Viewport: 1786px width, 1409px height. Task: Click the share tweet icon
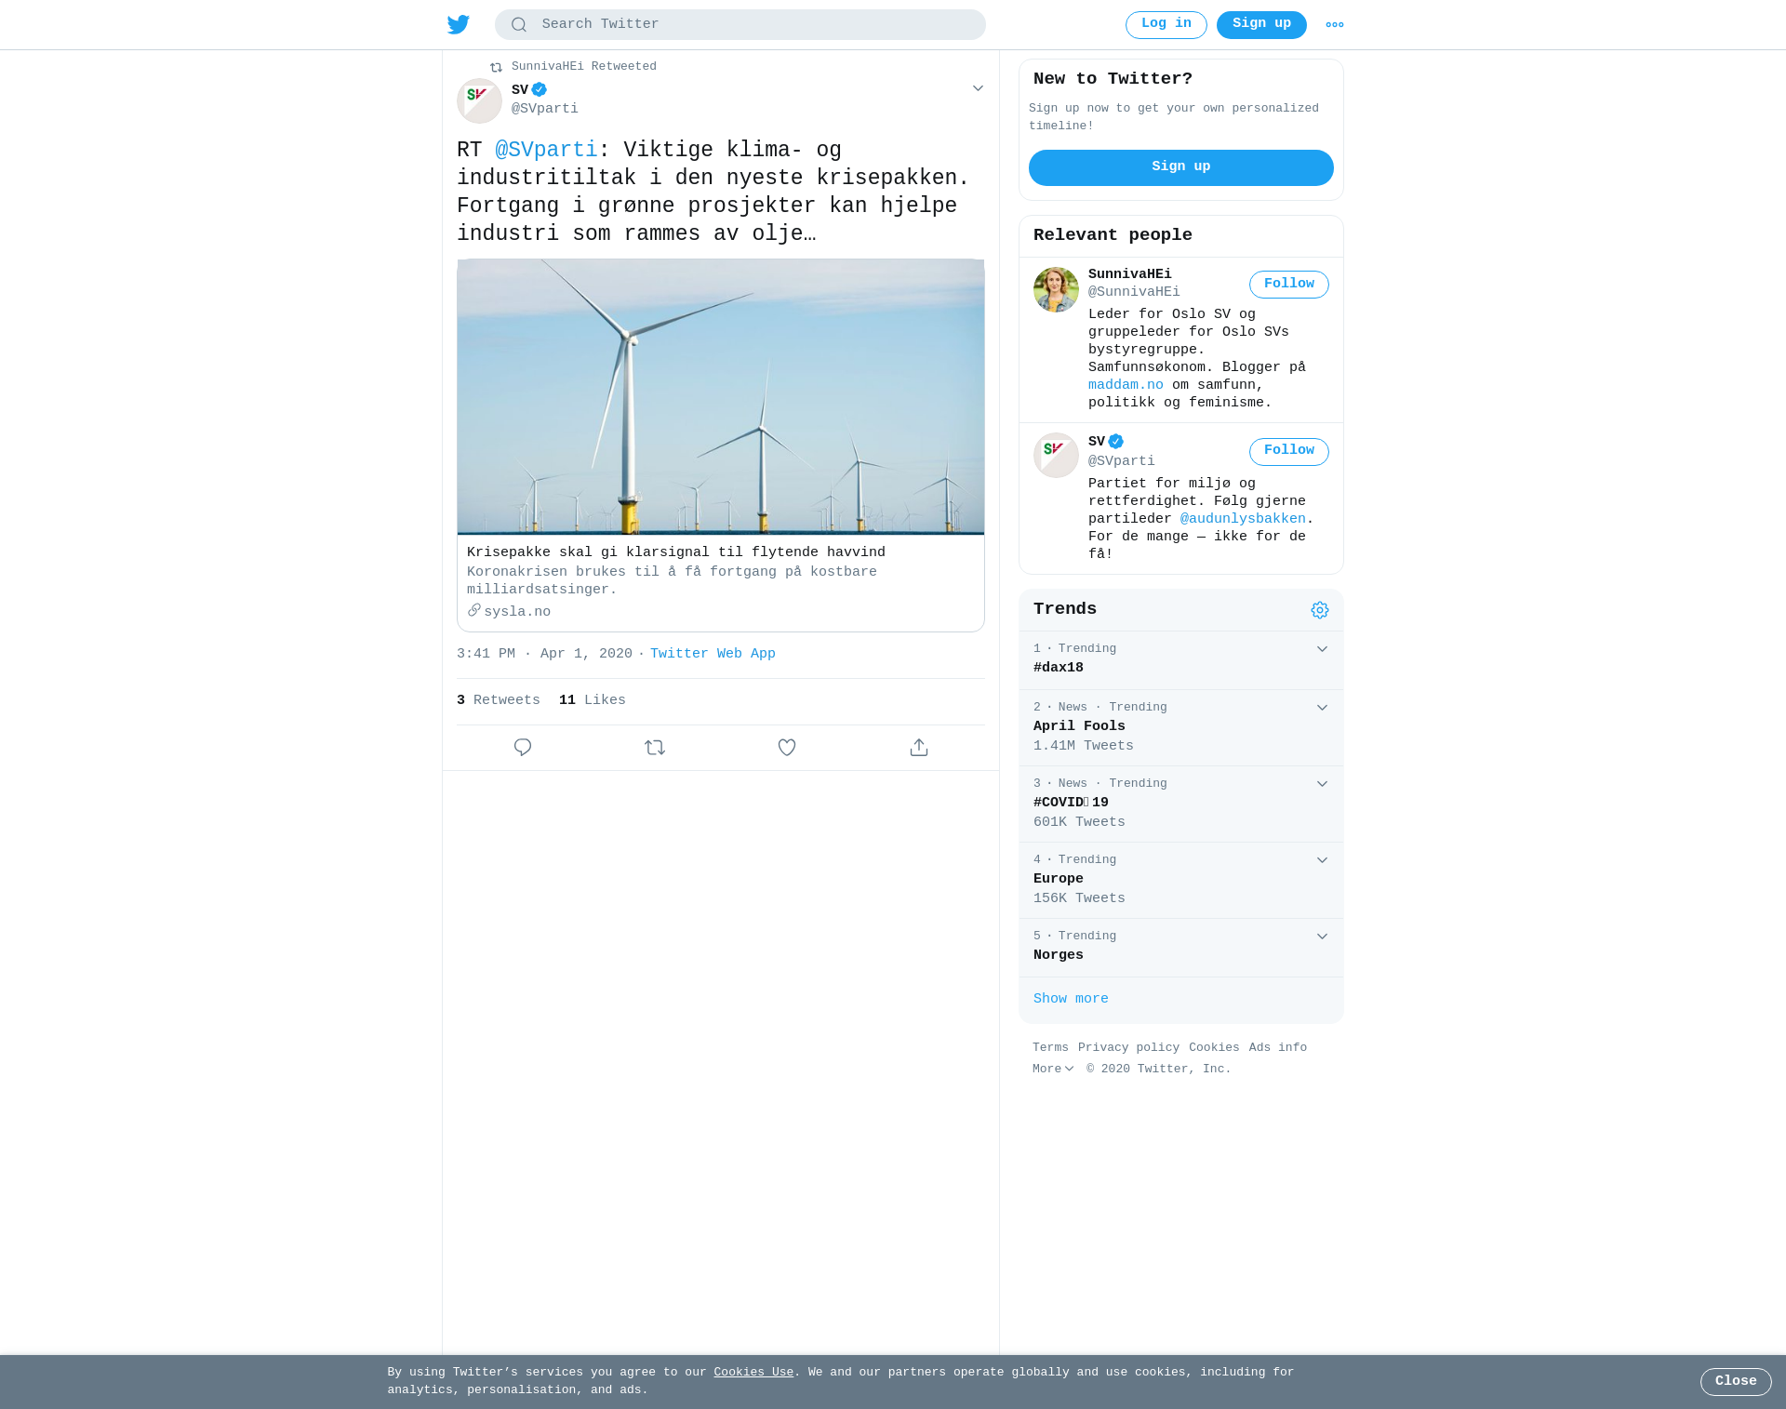pyautogui.click(x=919, y=748)
